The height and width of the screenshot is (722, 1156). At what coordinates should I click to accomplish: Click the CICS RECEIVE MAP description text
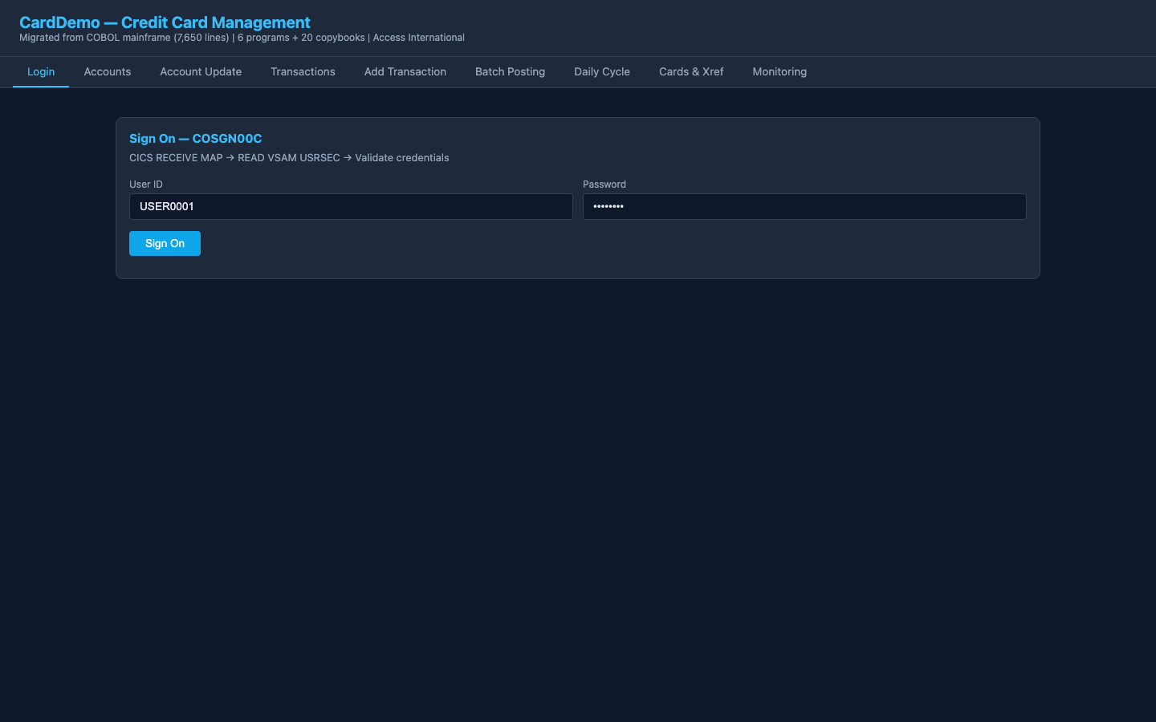(x=289, y=157)
